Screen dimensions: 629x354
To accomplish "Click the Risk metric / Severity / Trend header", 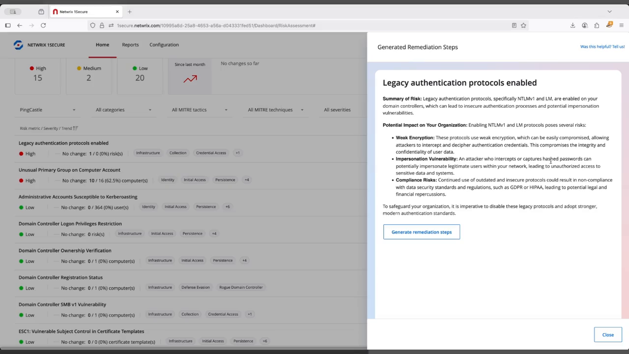I will (46, 128).
